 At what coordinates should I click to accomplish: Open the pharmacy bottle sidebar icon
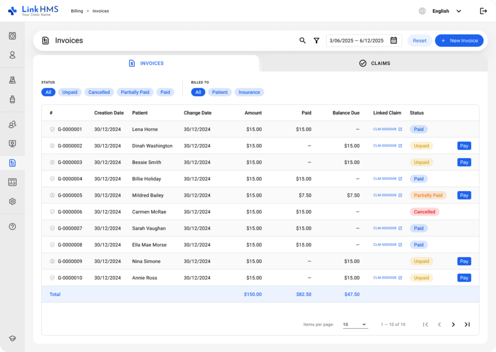[x=12, y=100]
